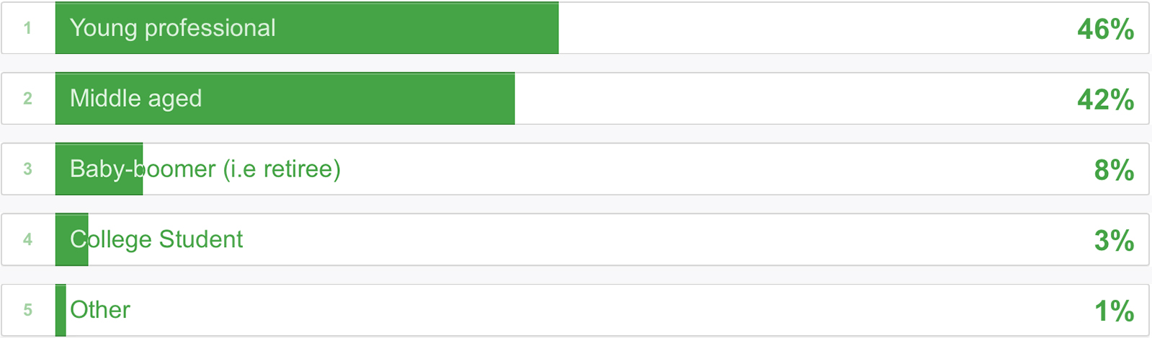Select the Young professional result row
The height and width of the screenshot is (338, 1152).
click(575, 28)
